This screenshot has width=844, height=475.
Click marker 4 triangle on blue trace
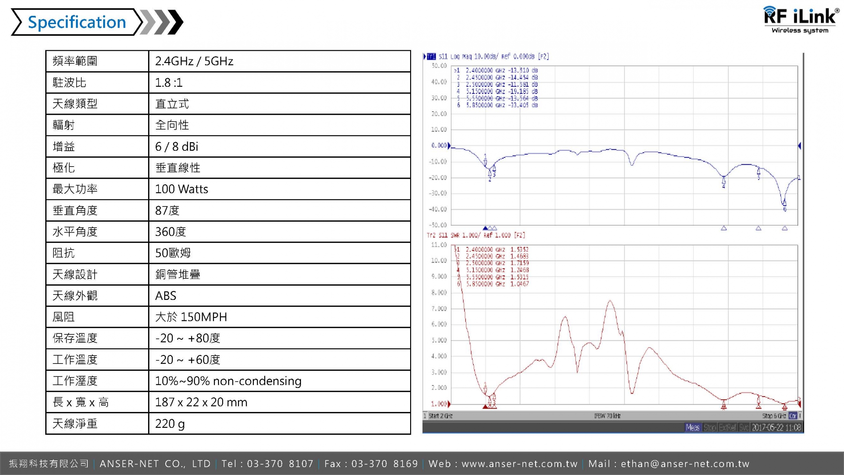coord(724,180)
